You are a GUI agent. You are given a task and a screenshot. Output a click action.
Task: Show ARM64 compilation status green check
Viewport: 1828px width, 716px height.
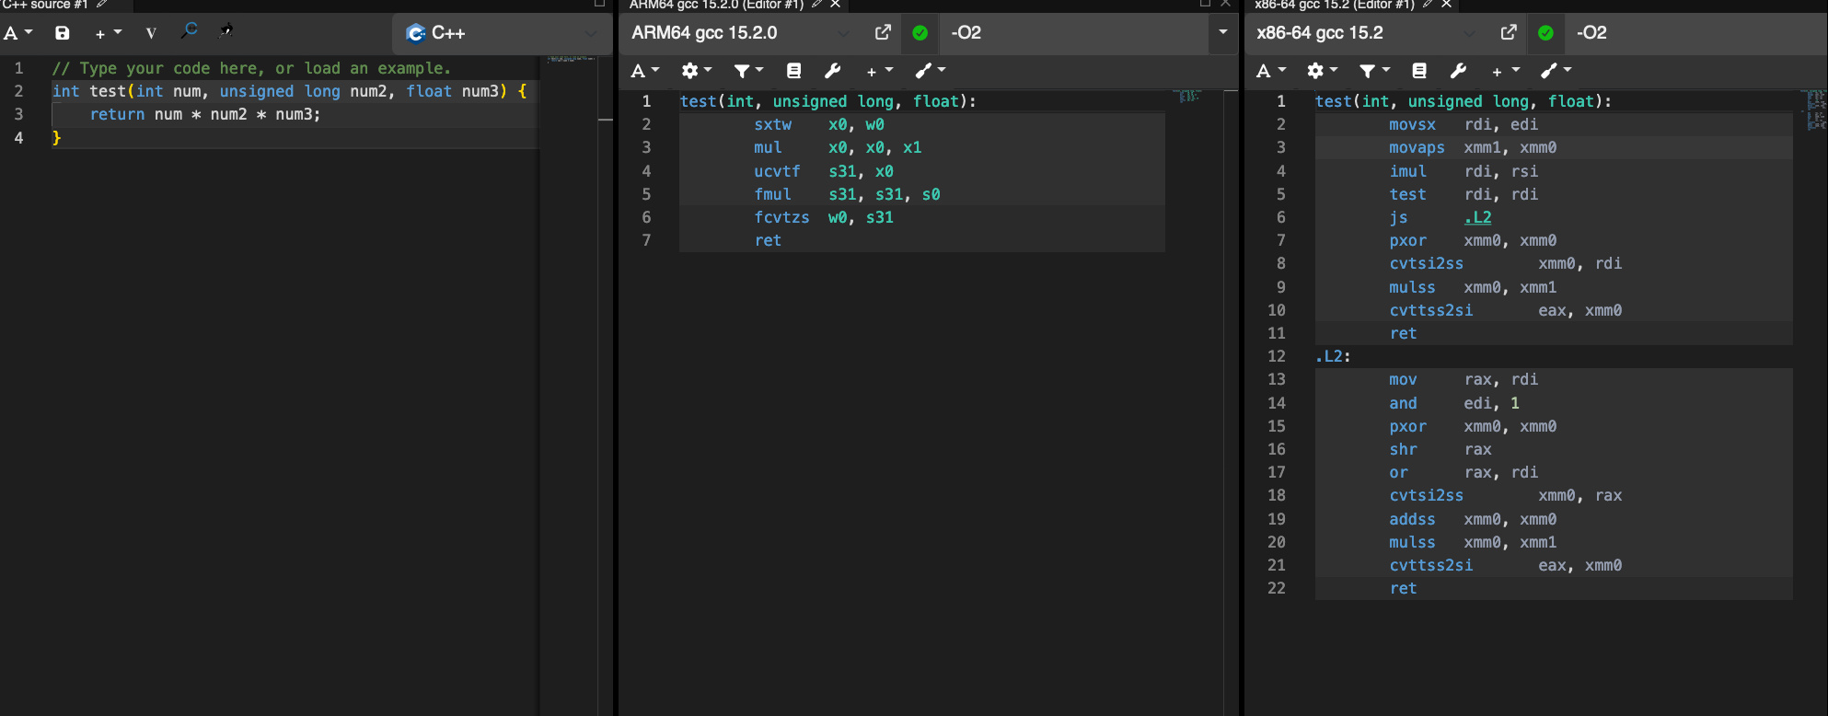click(920, 33)
